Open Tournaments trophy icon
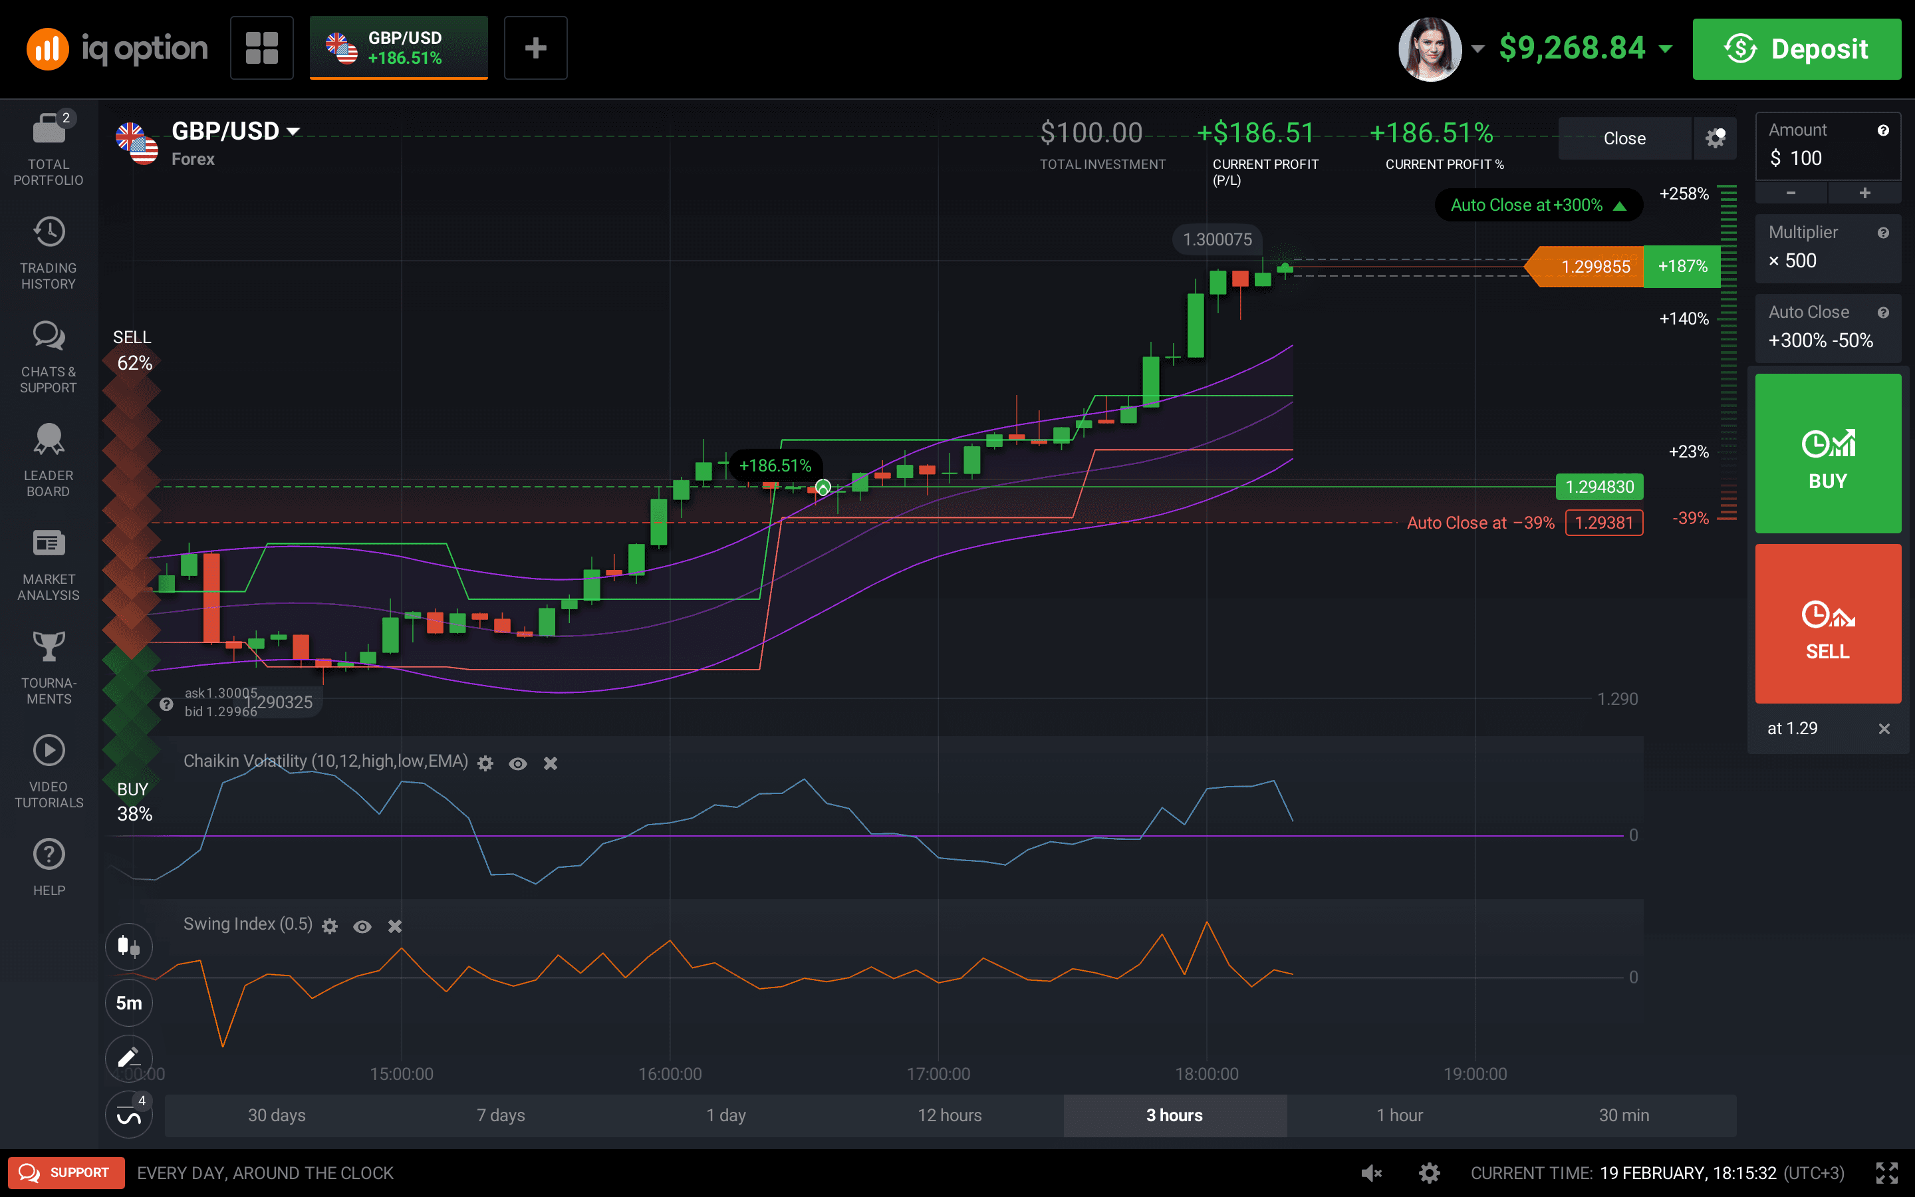1915x1197 pixels. pyautogui.click(x=49, y=647)
